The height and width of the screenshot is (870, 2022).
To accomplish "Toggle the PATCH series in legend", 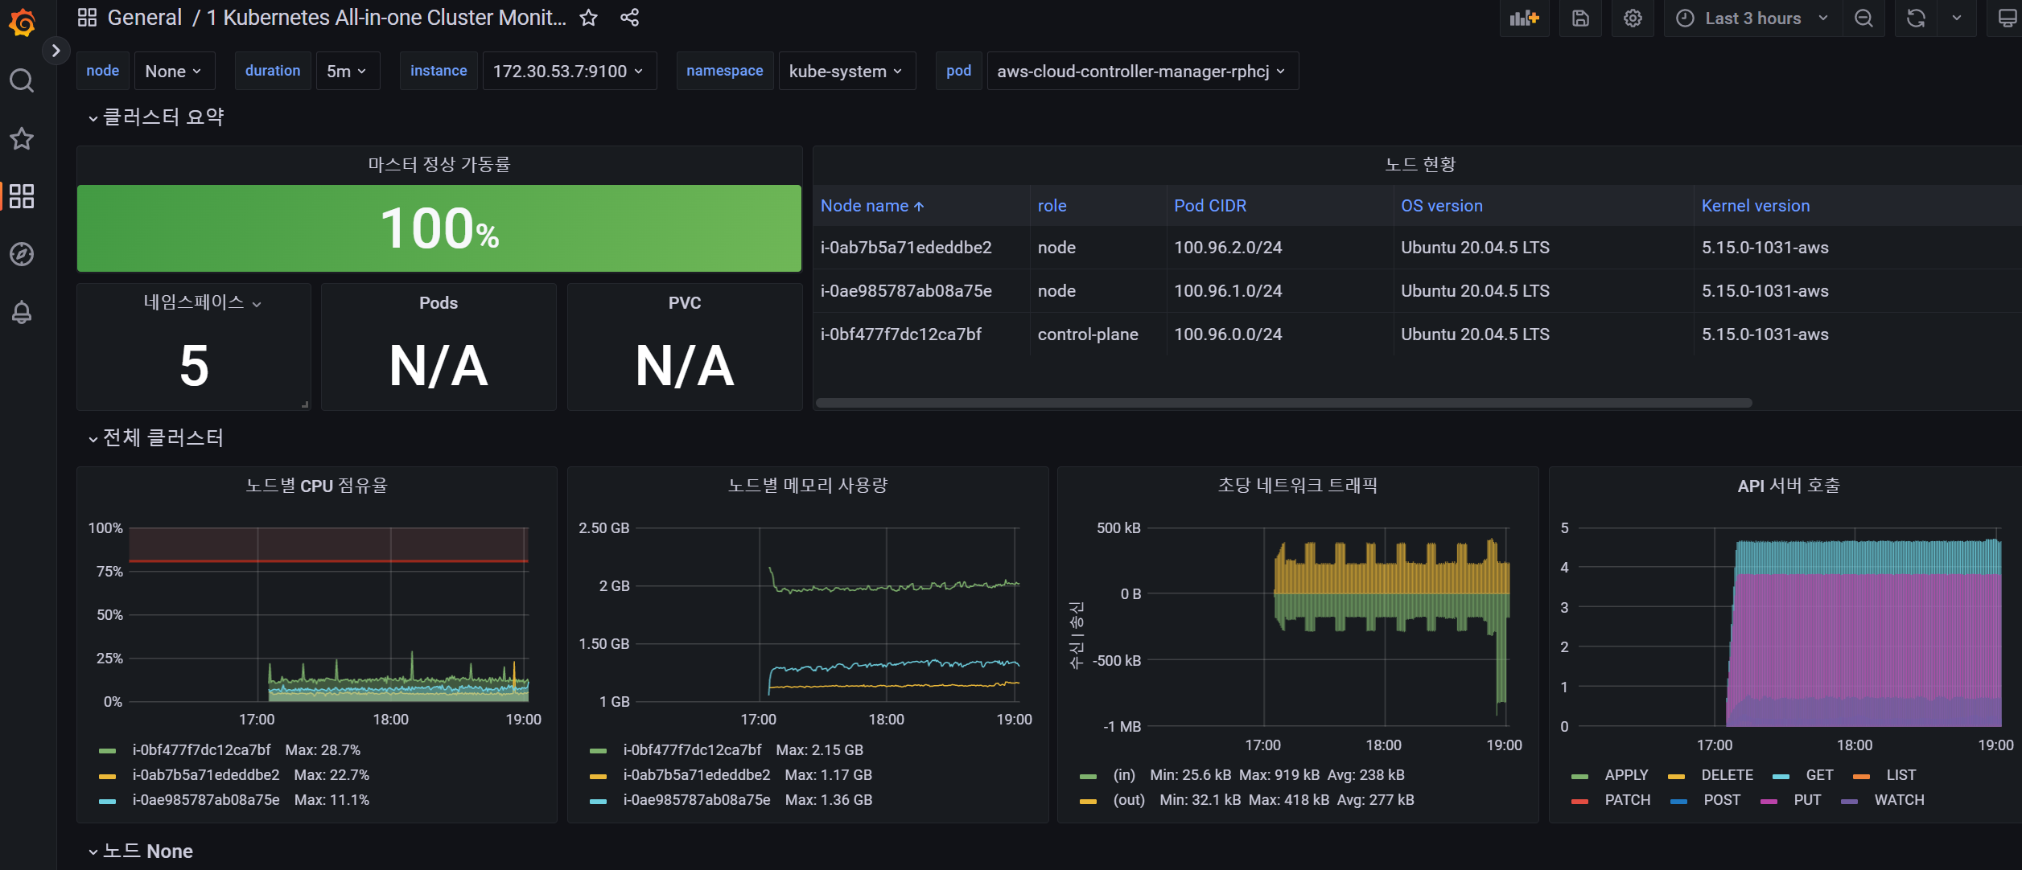I will click(x=1627, y=800).
